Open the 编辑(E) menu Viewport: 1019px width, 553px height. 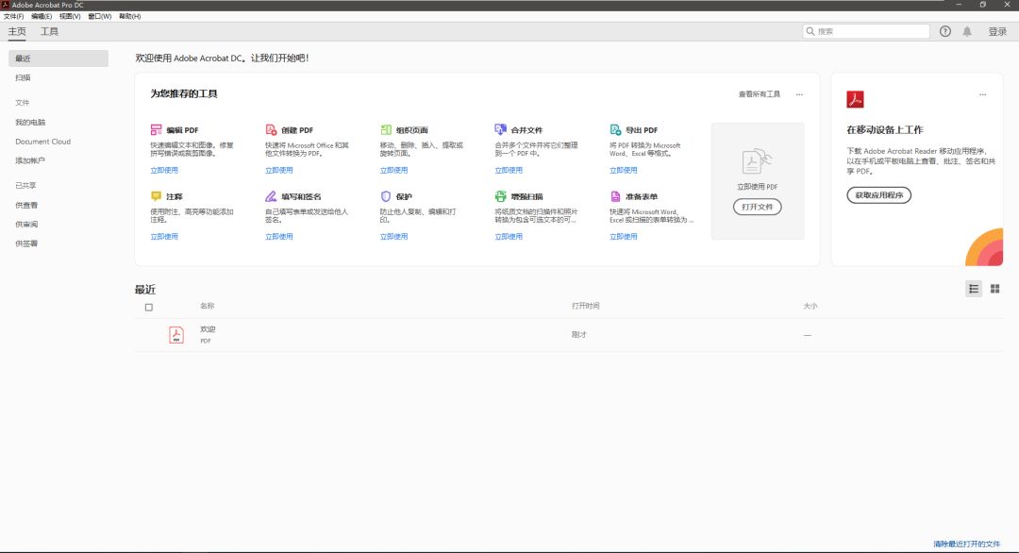pos(42,16)
